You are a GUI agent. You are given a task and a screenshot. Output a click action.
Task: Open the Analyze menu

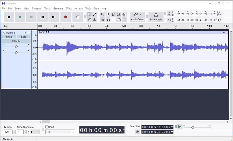click(78, 8)
